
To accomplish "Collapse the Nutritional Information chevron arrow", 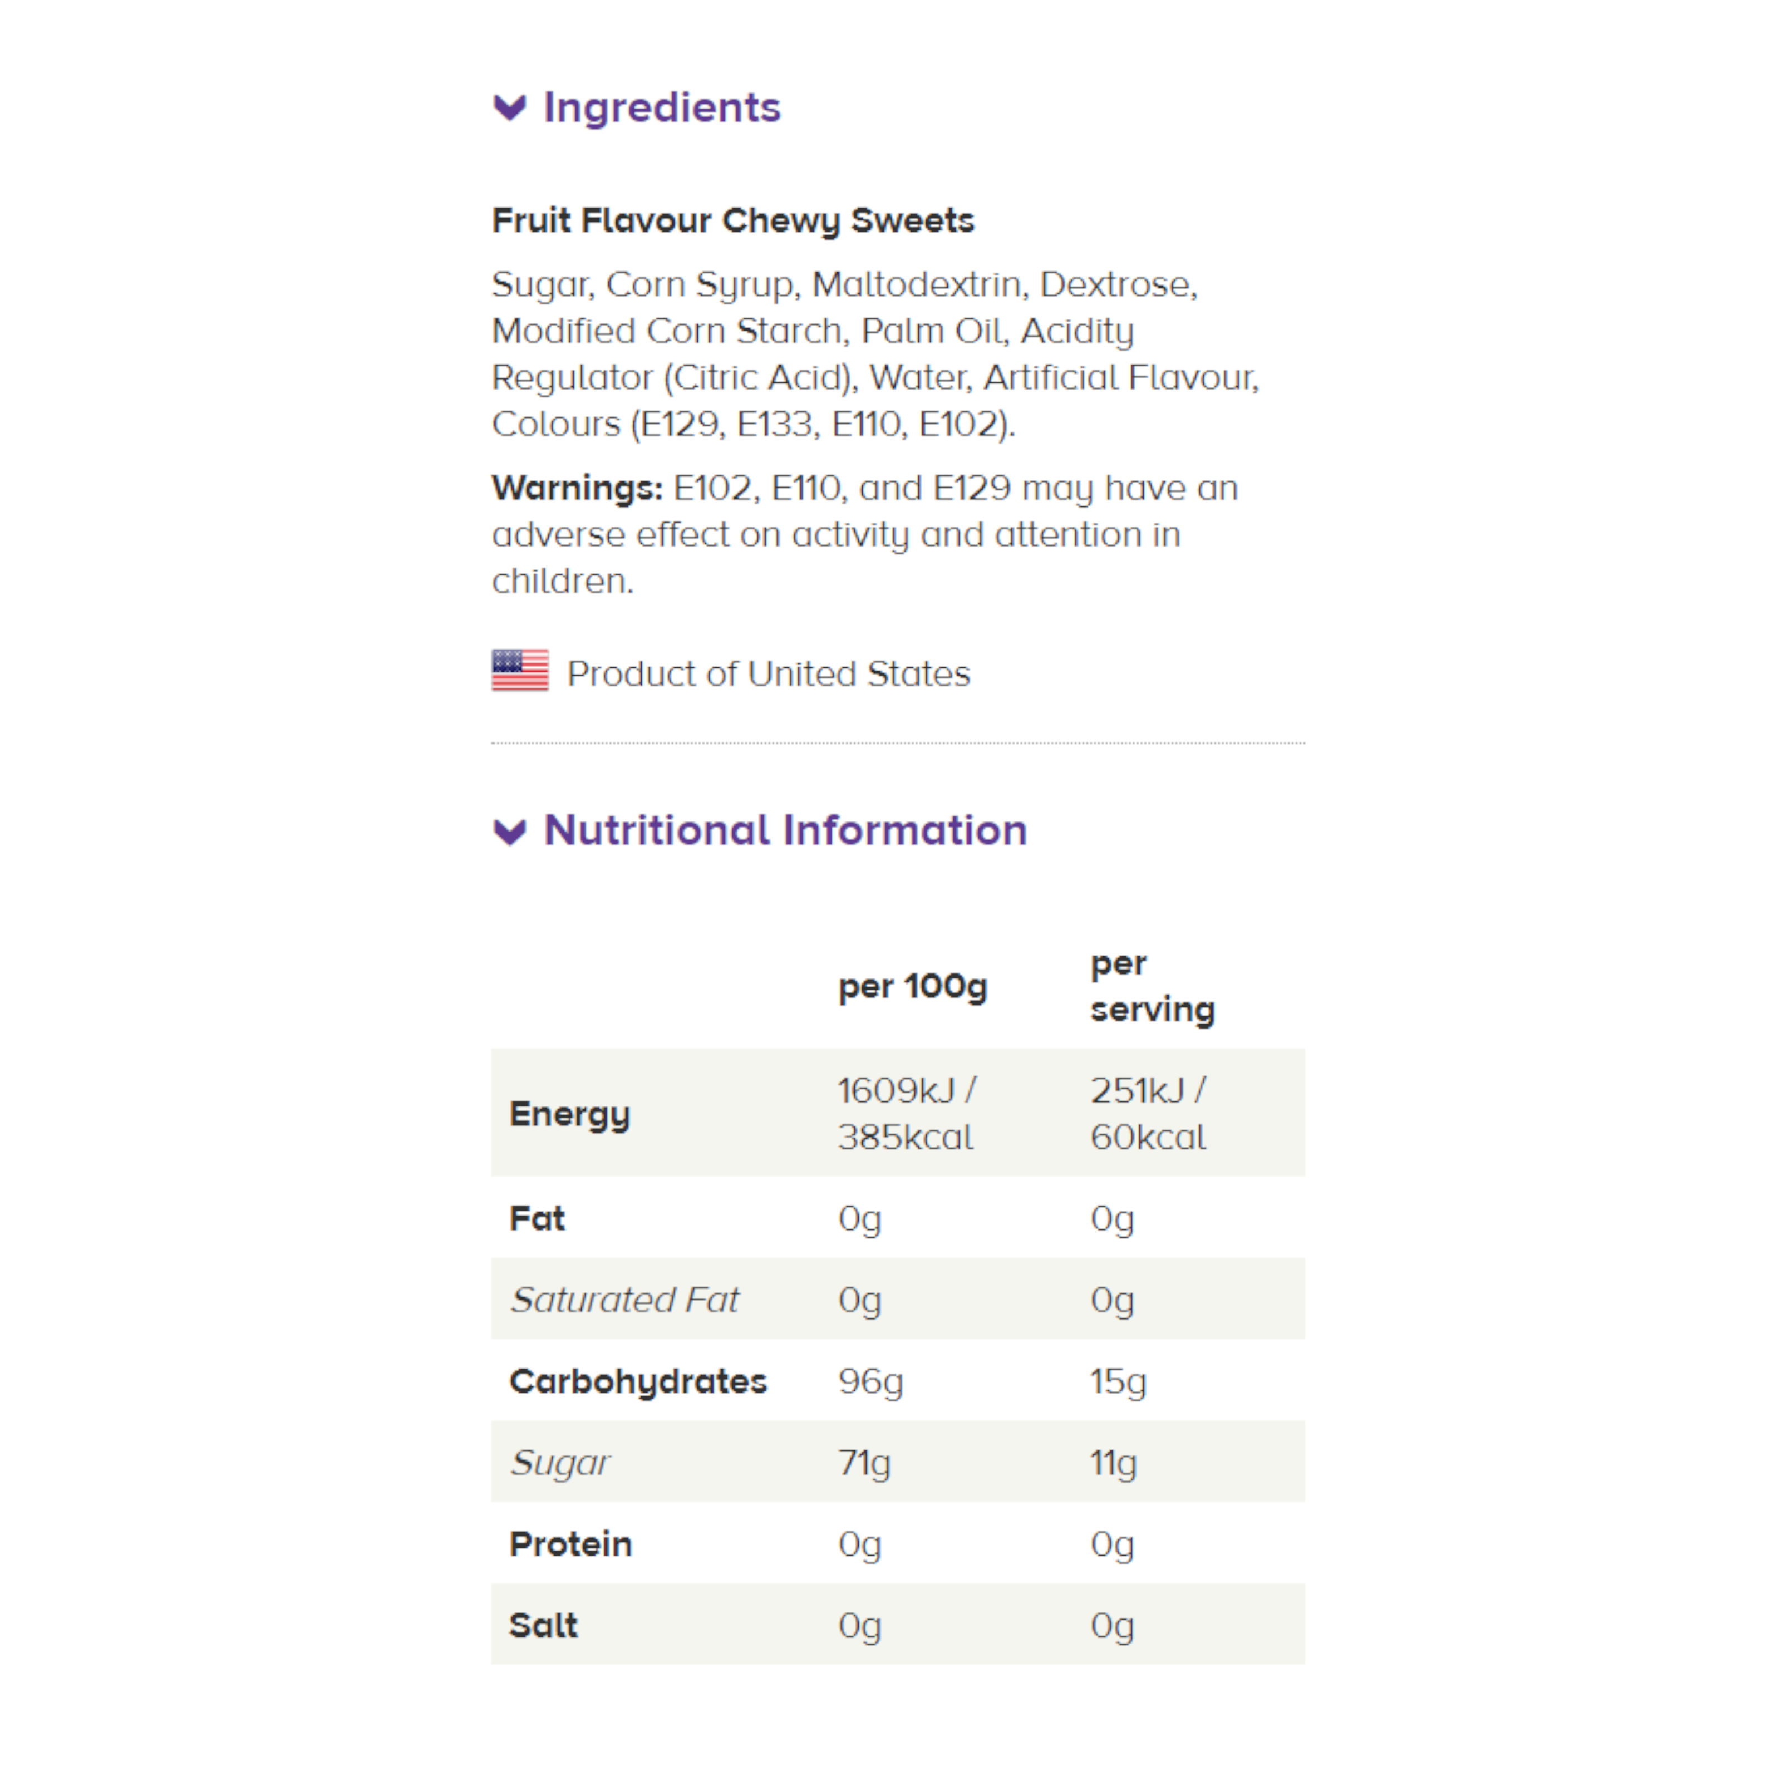I will click(x=510, y=832).
